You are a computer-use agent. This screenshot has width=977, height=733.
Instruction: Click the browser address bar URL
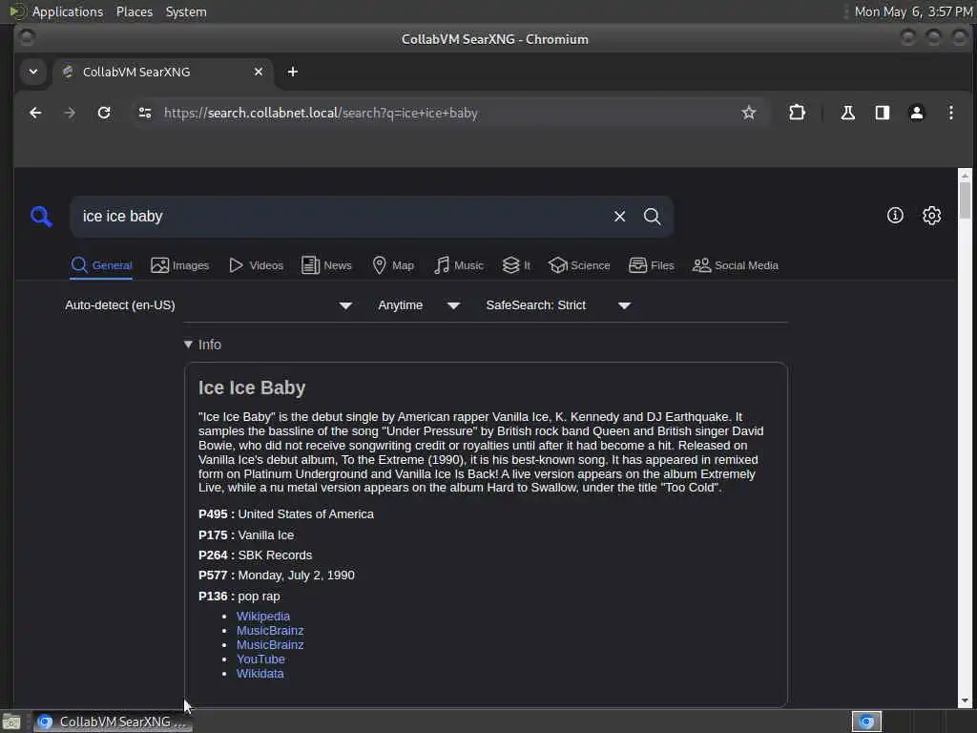(x=321, y=113)
